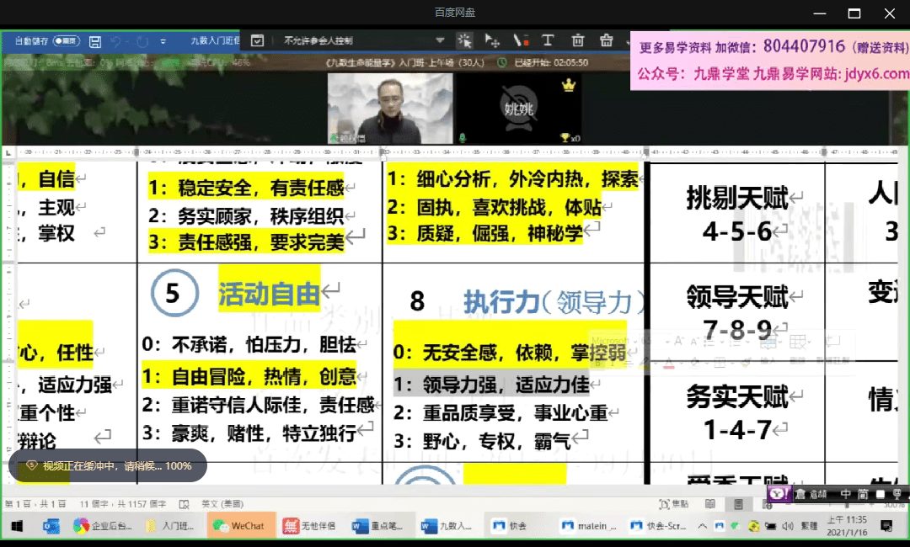Toggle the checkbox beside participant control
The image size is (910, 547).
[x=258, y=40]
